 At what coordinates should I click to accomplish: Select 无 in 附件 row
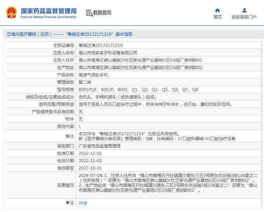point(81,119)
